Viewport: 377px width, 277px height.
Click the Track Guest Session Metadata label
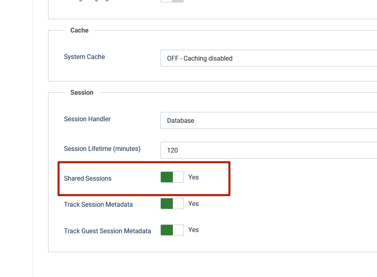[107, 231]
